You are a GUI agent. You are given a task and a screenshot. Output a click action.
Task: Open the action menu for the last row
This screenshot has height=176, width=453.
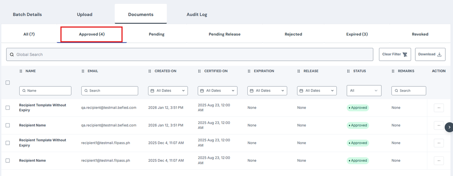coord(439,161)
